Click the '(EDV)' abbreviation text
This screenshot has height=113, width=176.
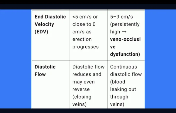[41, 32]
